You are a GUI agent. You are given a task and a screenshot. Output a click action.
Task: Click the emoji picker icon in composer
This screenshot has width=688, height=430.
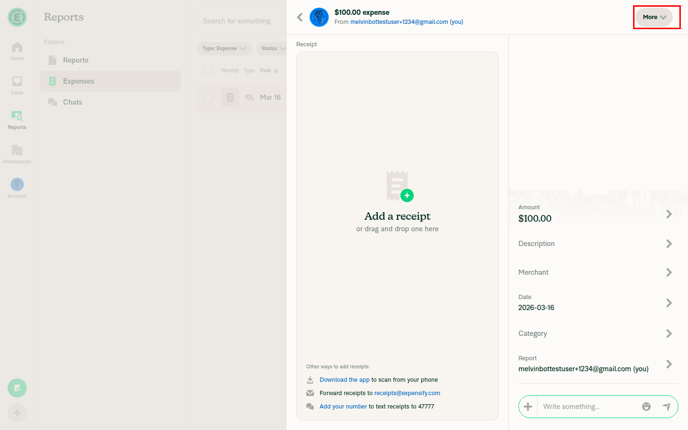(x=646, y=407)
